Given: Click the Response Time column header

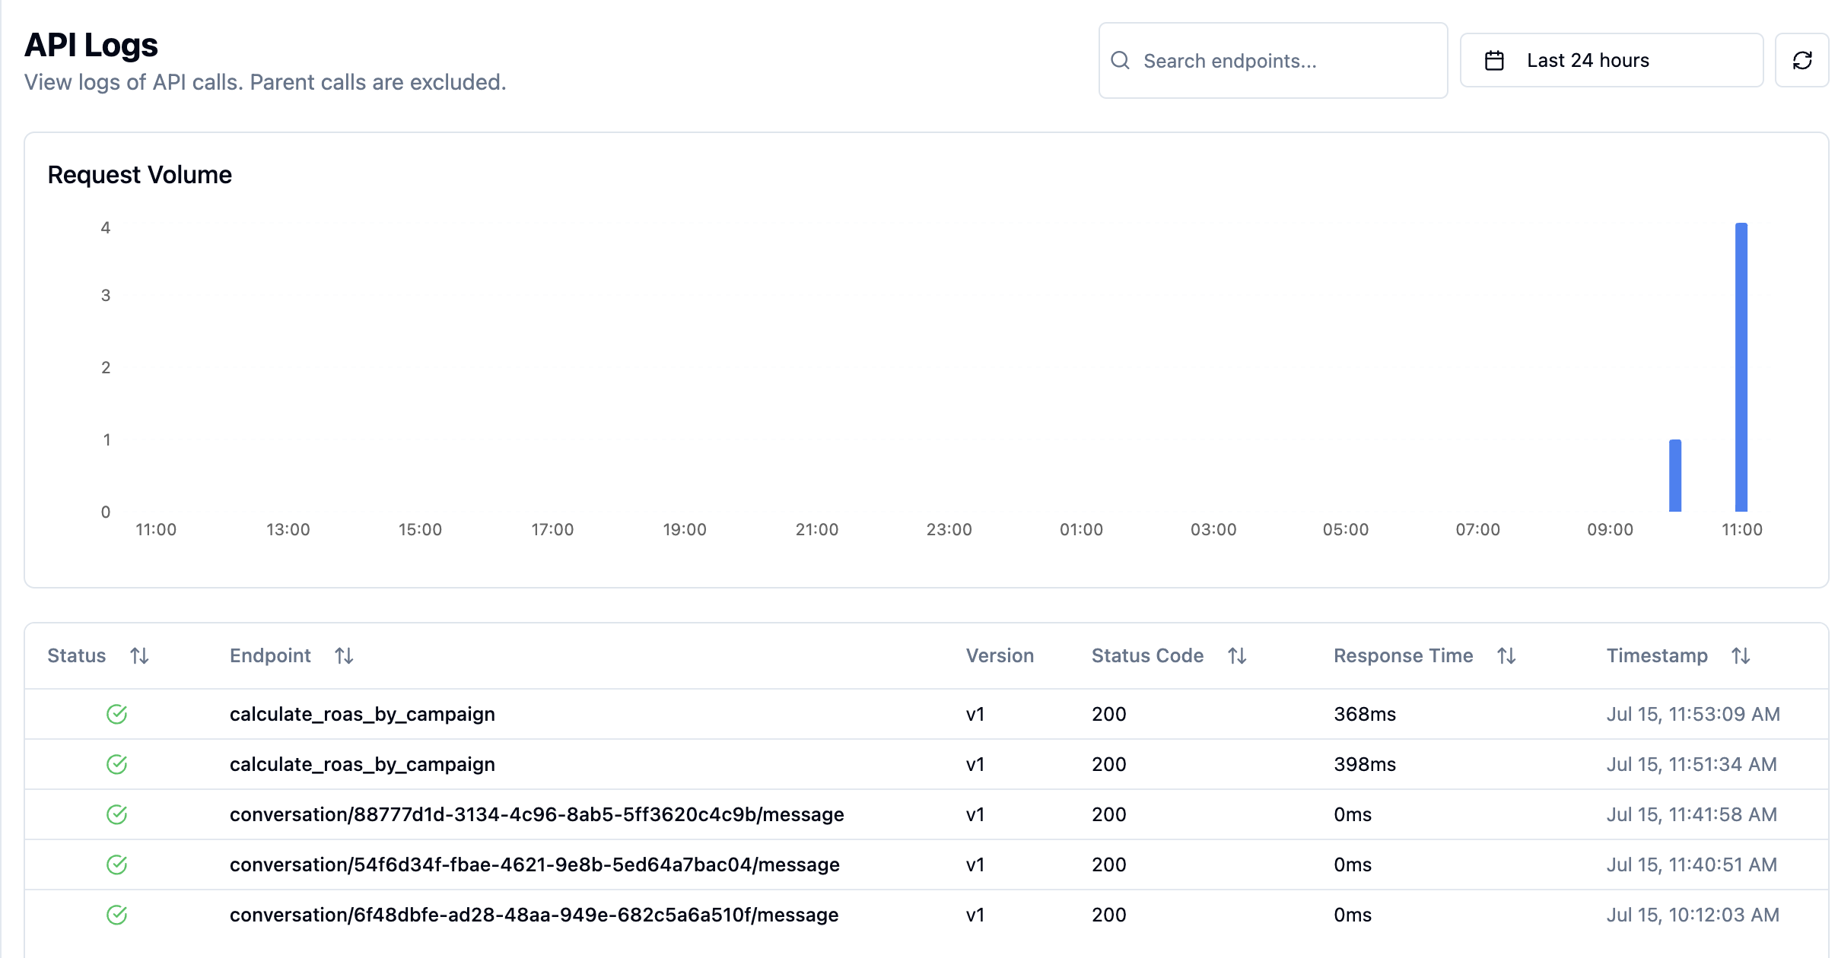Looking at the screenshot, I should (1403, 655).
